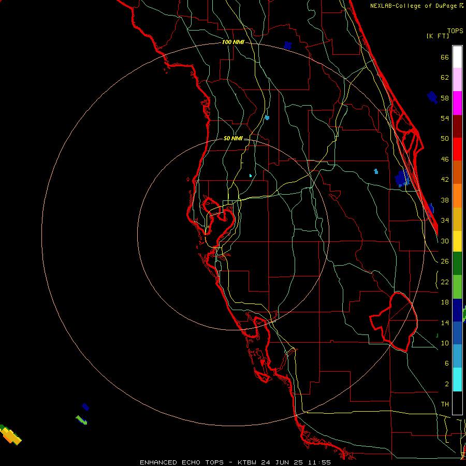Viewport: 466px width, 466px height.
Task: Click the 'TH' threshold label
Action: click(x=445, y=404)
